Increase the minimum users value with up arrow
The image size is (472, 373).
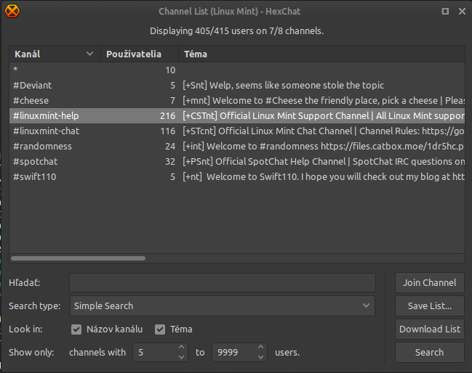point(182,348)
